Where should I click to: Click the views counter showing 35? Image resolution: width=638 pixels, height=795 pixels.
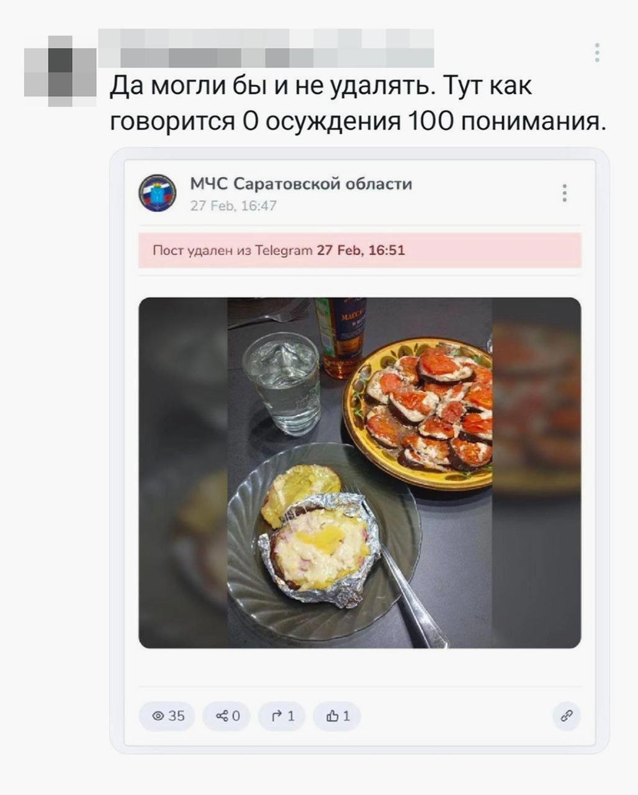(x=168, y=716)
